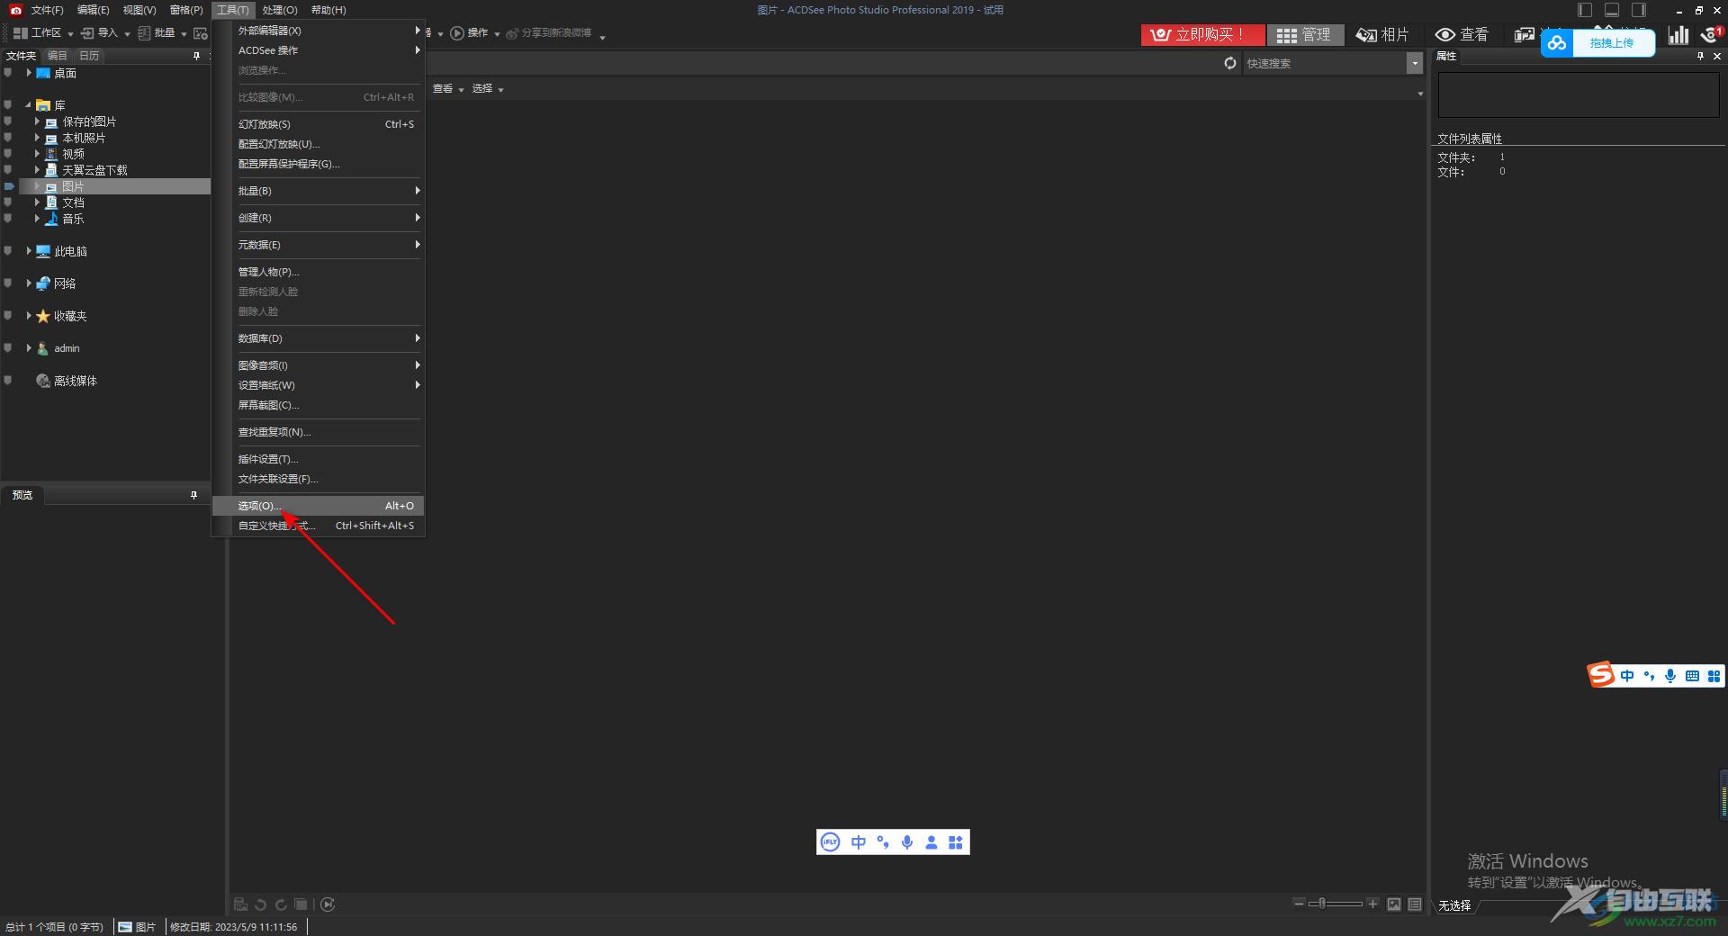Select 选项(O)... in Tools menu

pyautogui.click(x=318, y=506)
